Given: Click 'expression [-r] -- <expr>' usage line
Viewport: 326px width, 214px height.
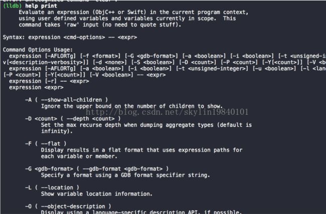Looking at the screenshot, I should pos(49,81).
